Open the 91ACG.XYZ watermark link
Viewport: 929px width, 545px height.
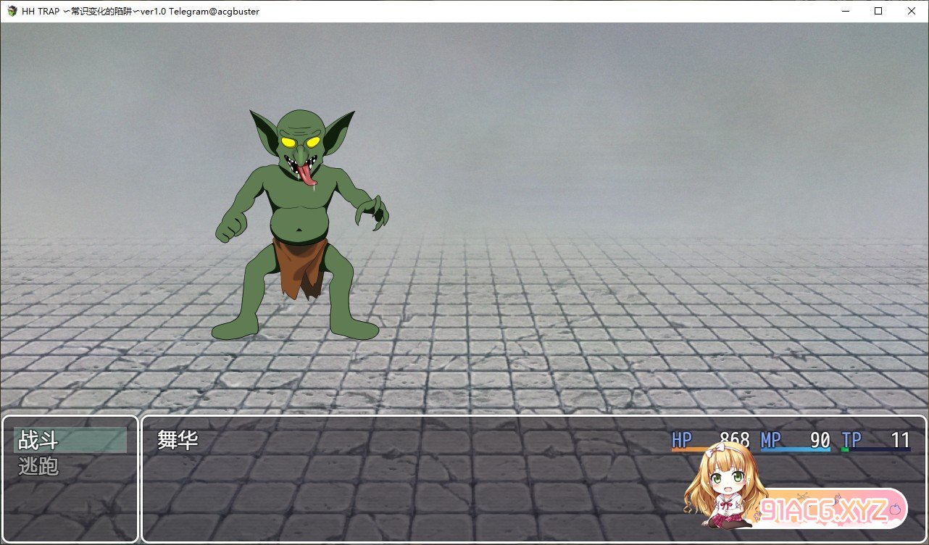(x=828, y=510)
